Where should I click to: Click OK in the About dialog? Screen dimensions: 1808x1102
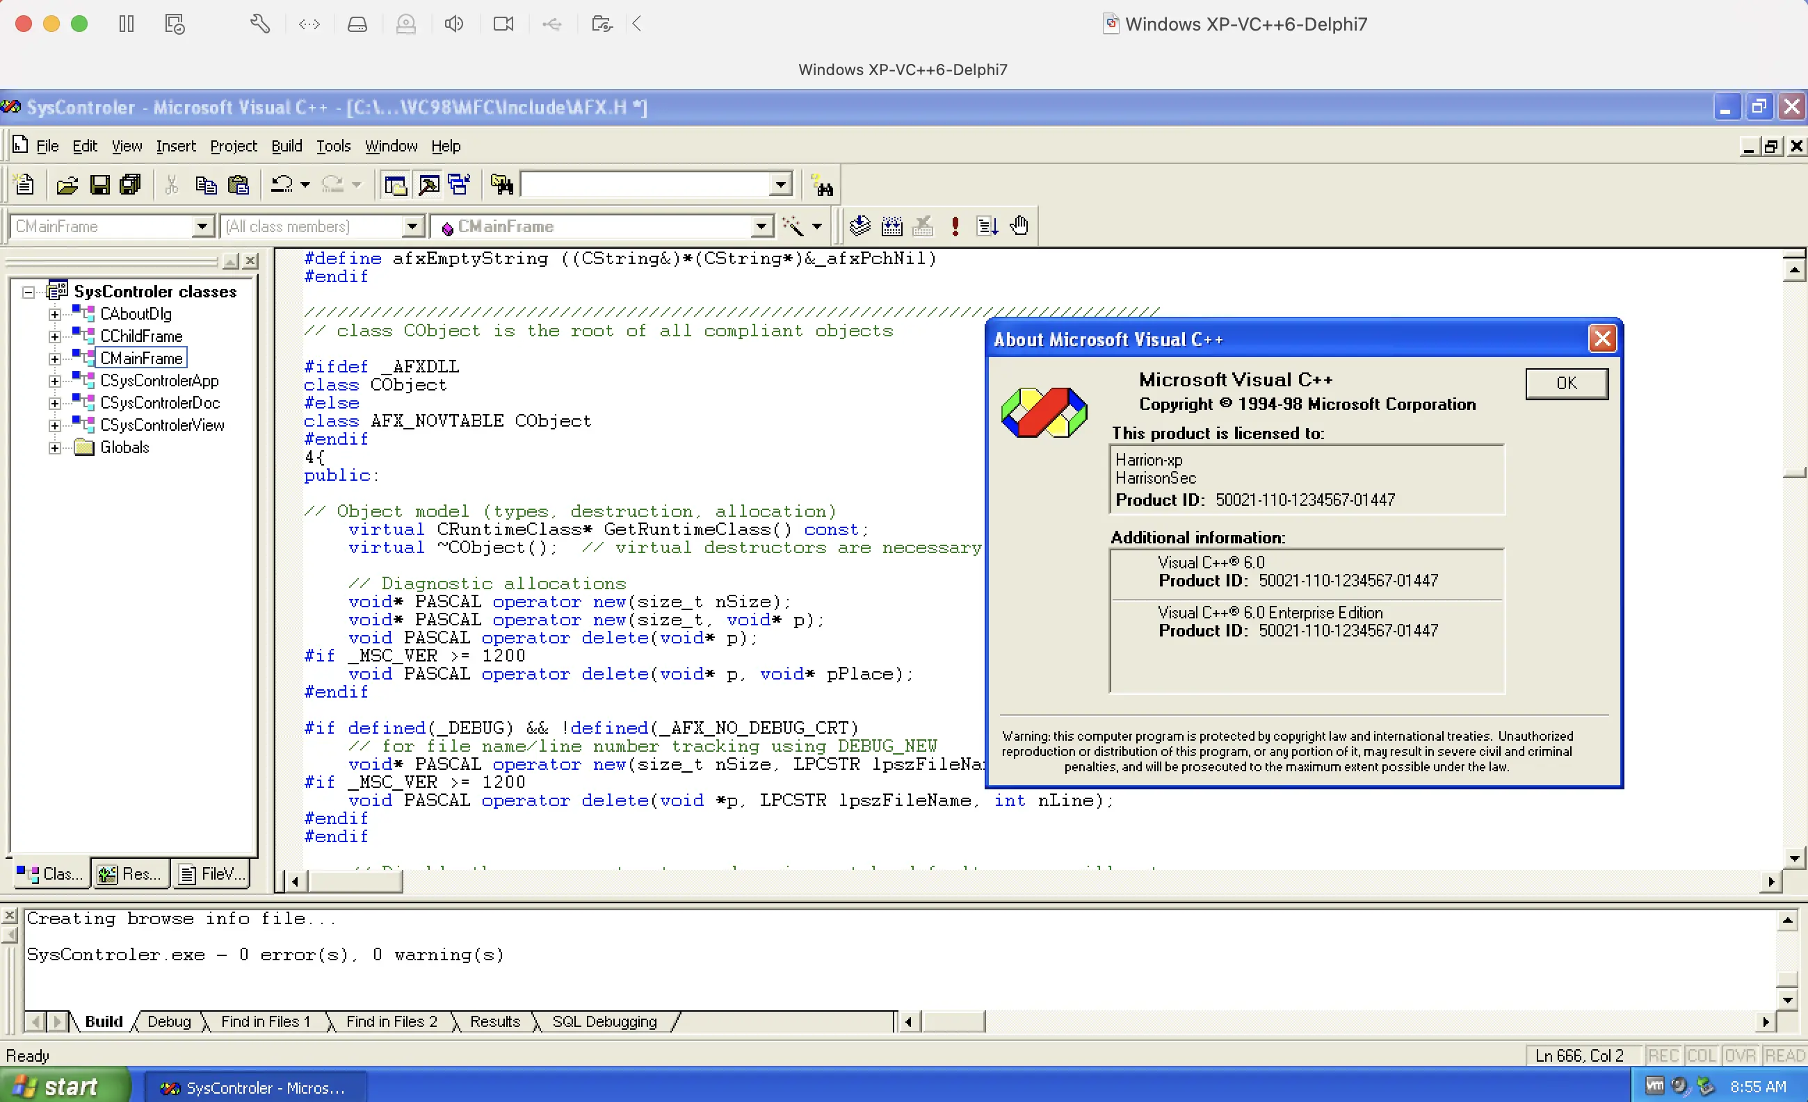1567,383
